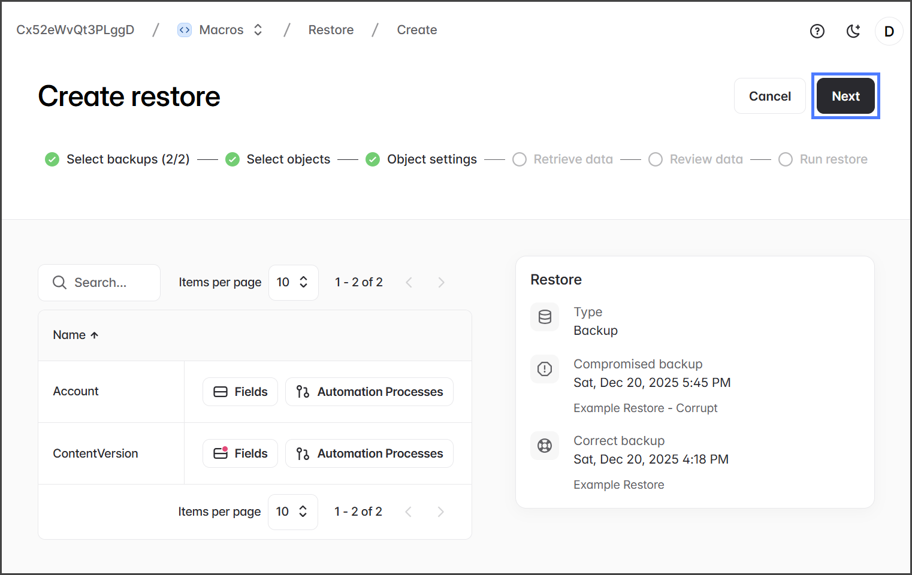The image size is (912, 575).
Task: Focus the Search input field
Action: 111,283
